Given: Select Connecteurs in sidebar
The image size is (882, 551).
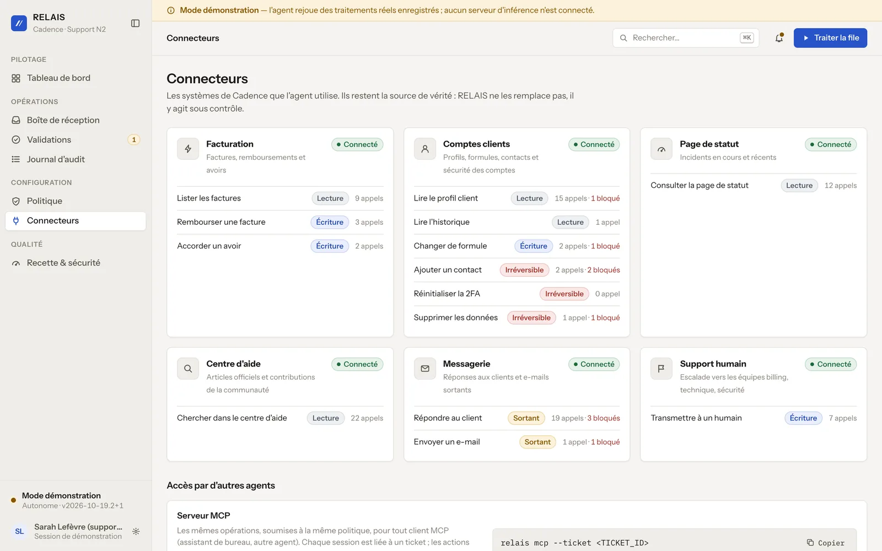Looking at the screenshot, I should pos(76,221).
